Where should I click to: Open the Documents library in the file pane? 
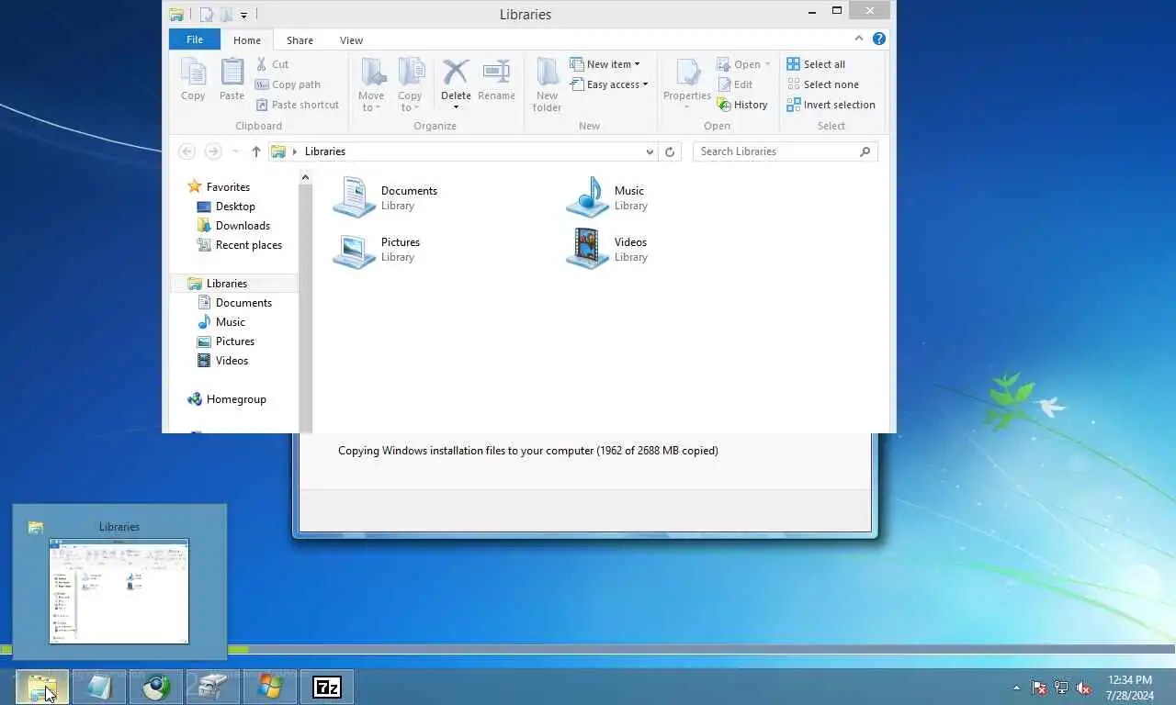point(386,197)
